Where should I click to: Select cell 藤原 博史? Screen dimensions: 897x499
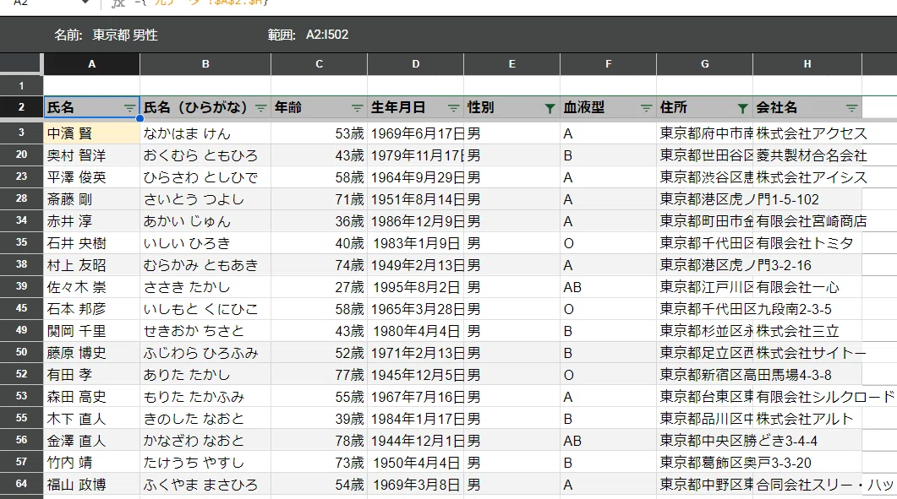pos(91,353)
